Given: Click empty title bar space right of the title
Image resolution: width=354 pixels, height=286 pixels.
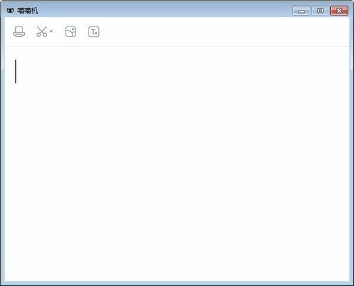Looking at the screenshot, I should coord(165,11).
